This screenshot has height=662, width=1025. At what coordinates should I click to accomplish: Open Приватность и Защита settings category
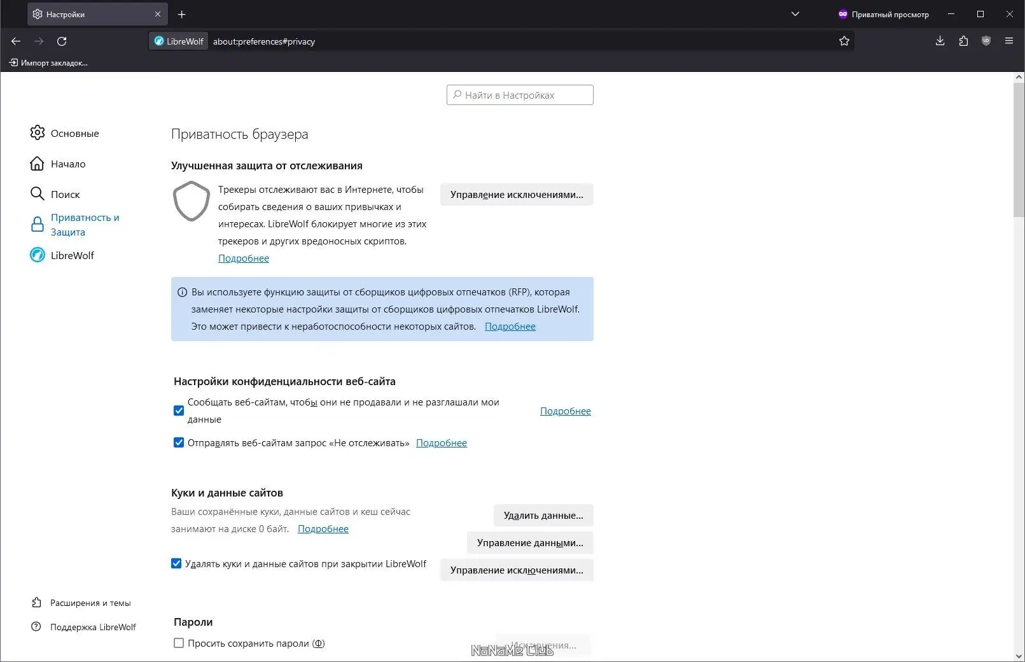[75, 225]
